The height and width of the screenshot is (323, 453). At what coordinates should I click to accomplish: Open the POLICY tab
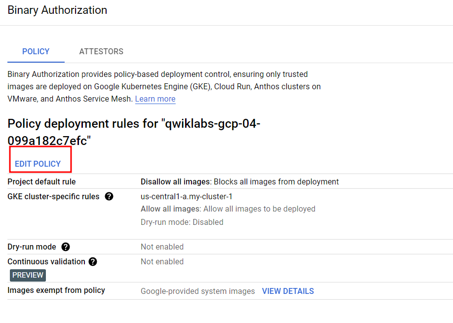tap(36, 51)
